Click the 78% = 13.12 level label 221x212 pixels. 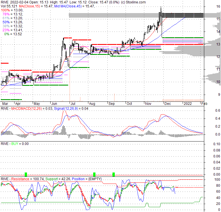(13, 14)
